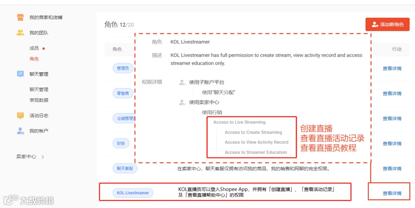The height and width of the screenshot is (208, 415).
Task: Click Access to Create Streaming permission
Action: pyautogui.click(x=254, y=132)
